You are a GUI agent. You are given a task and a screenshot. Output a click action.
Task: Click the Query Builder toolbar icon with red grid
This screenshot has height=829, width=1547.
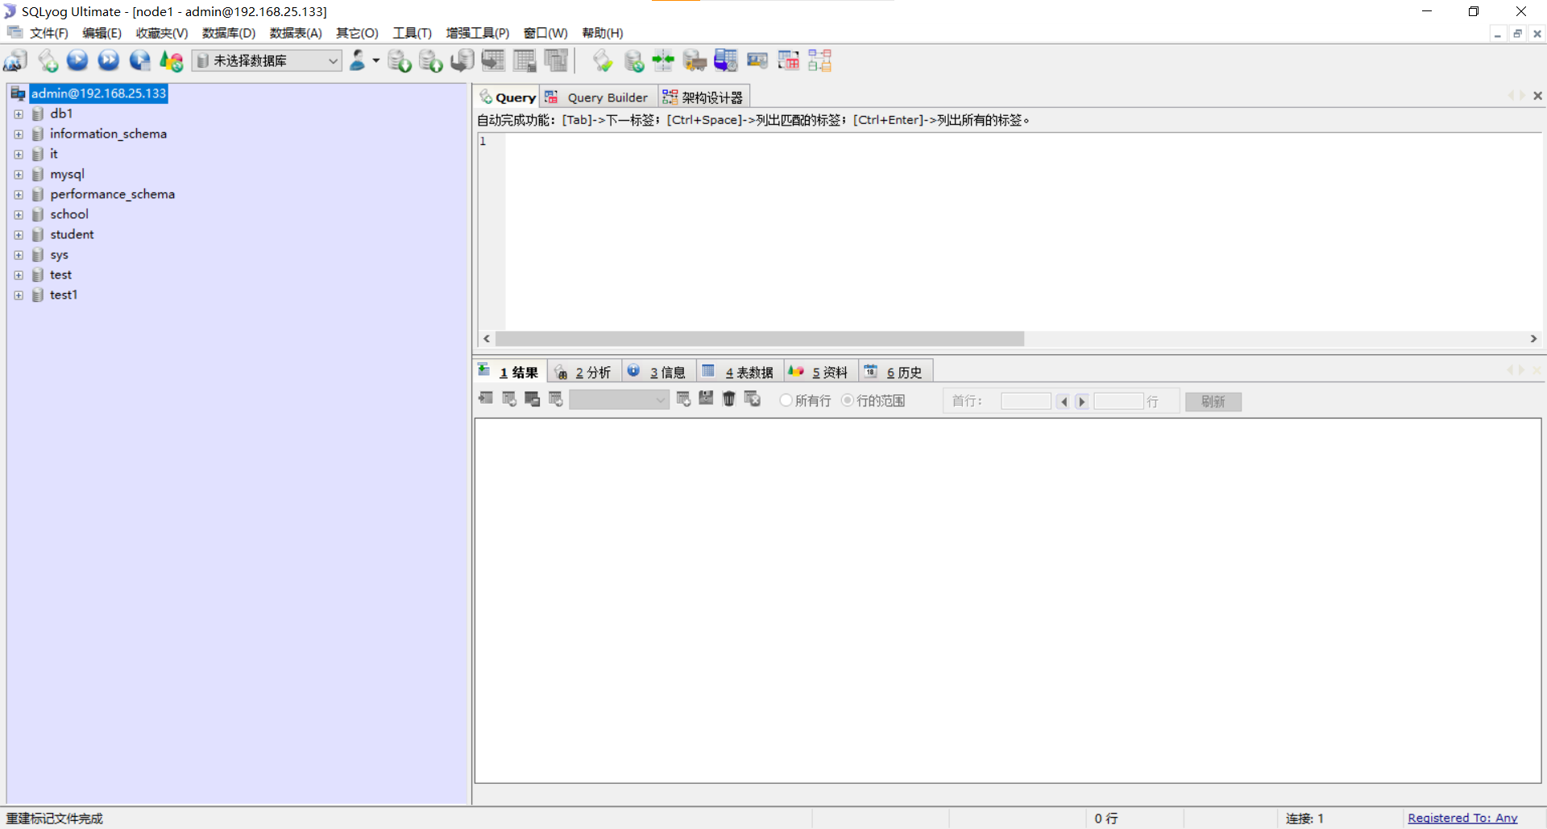pyautogui.click(x=789, y=60)
